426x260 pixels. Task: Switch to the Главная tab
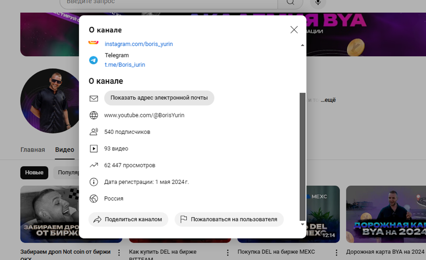[33, 150]
